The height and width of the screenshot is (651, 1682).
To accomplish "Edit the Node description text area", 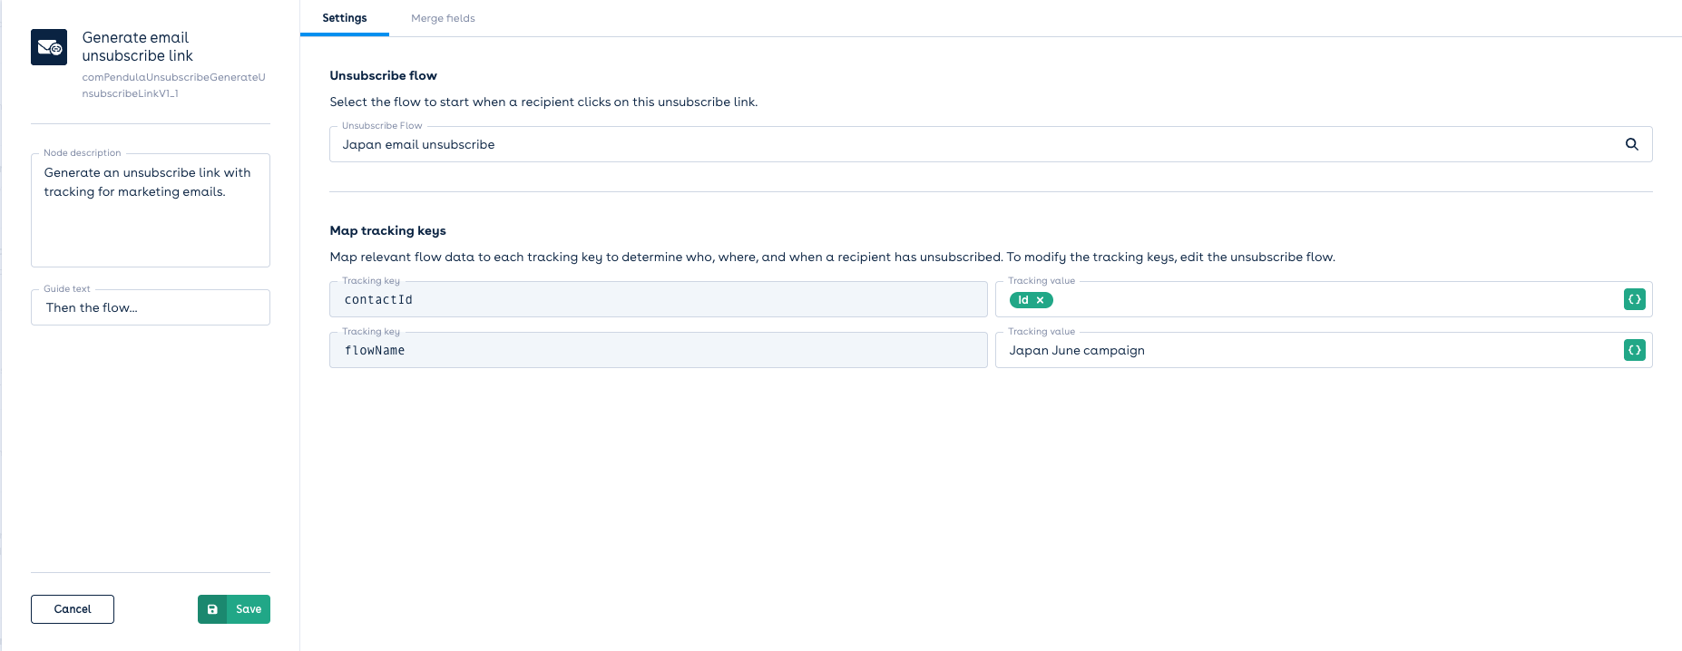I will (x=151, y=210).
